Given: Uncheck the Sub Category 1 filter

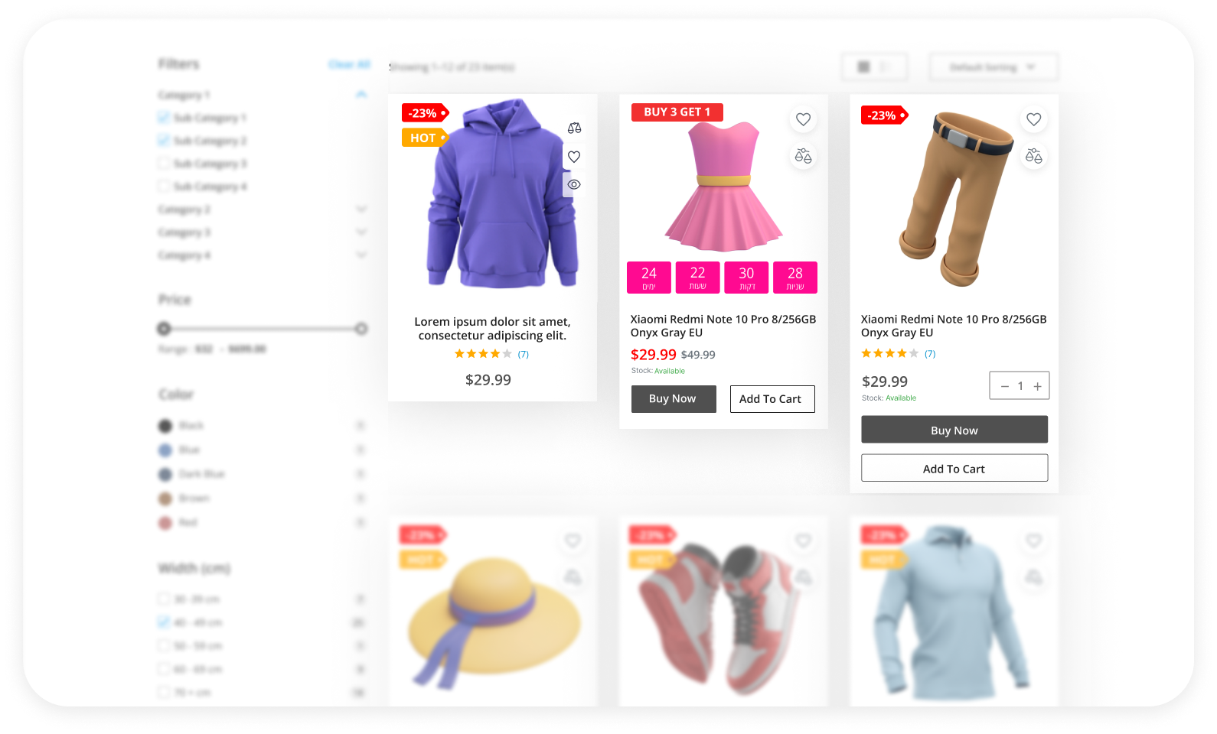Looking at the screenshot, I should tap(164, 118).
